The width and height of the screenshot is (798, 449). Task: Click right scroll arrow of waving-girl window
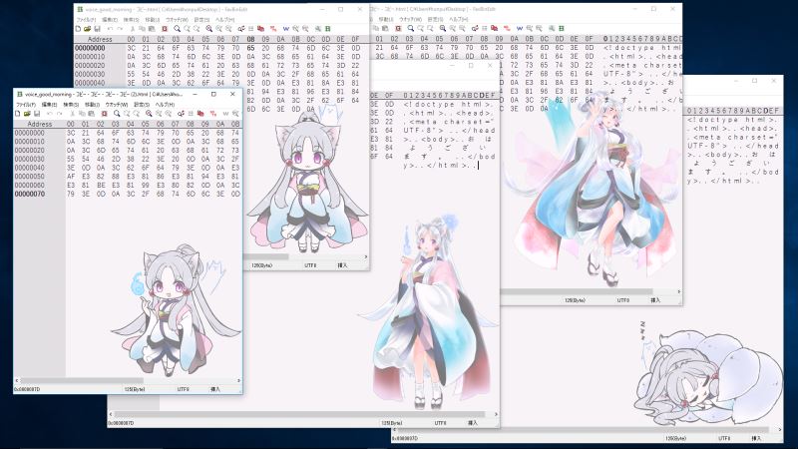click(678, 291)
